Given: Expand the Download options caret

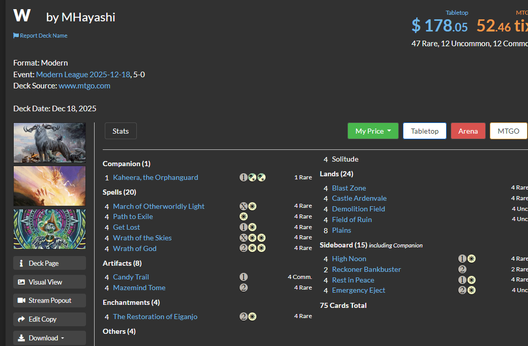Looking at the screenshot, I should coord(63,338).
